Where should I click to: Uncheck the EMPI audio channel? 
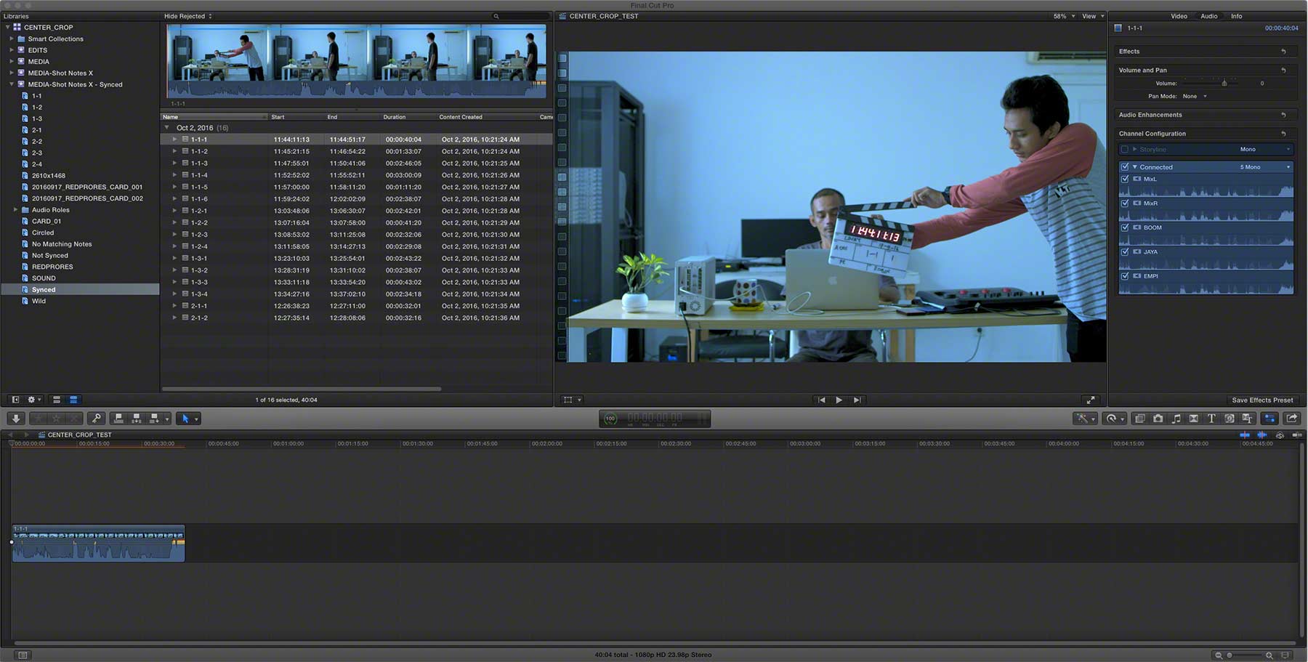[x=1125, y=276]
